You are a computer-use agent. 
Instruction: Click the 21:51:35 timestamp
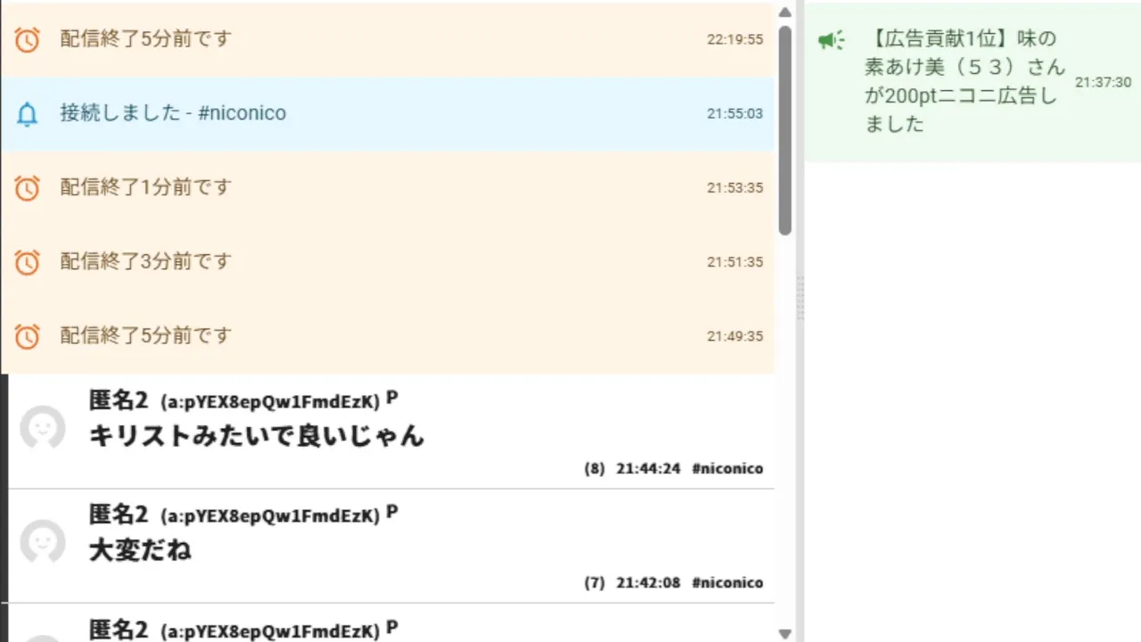pos(735,262)
